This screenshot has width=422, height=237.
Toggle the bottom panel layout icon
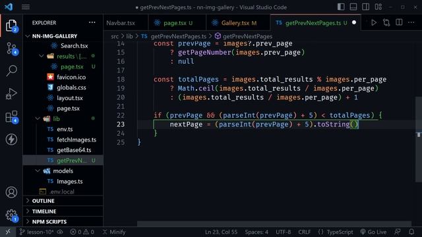pyautogui.click(x=353, y=7)
